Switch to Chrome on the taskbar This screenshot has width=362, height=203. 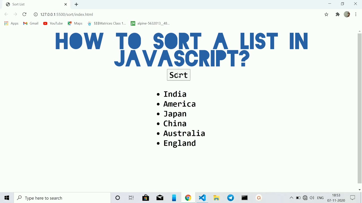pos(188,198)
